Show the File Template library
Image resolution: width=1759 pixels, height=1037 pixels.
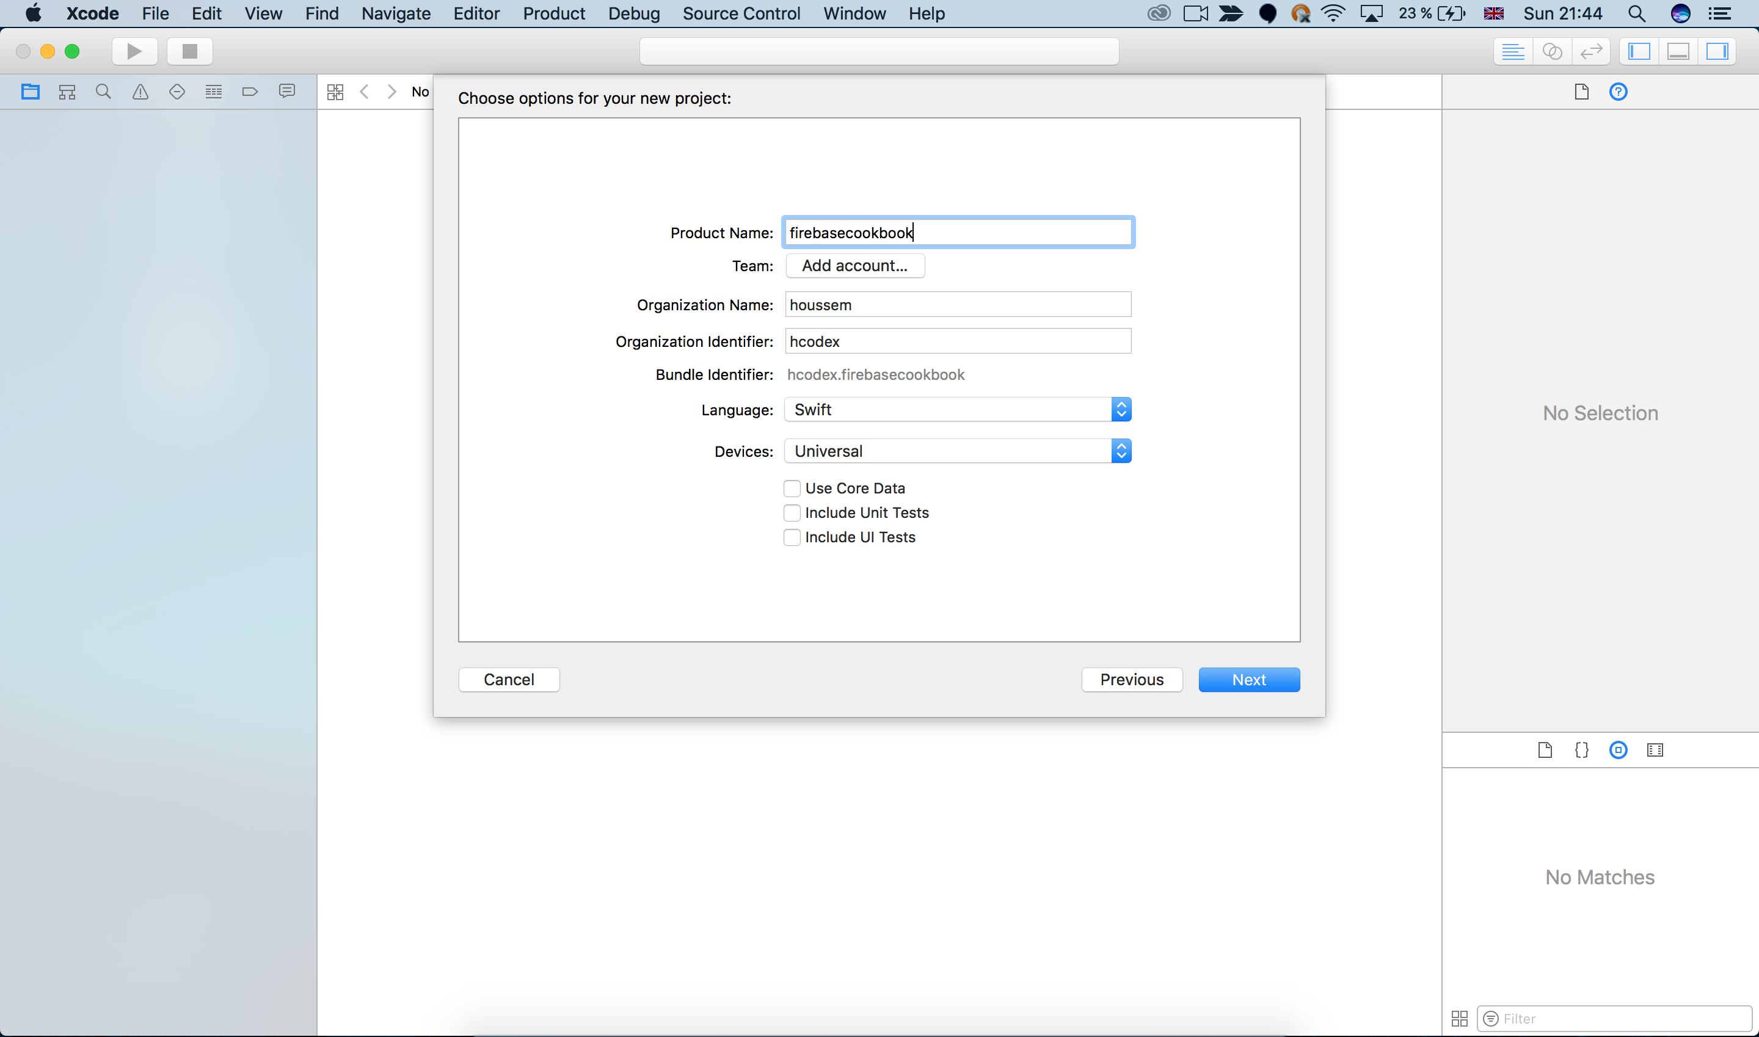pos(1545,750)
